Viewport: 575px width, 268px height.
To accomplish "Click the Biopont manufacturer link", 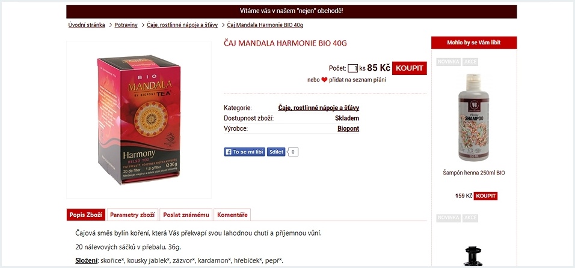I will (x=348, y=129).
